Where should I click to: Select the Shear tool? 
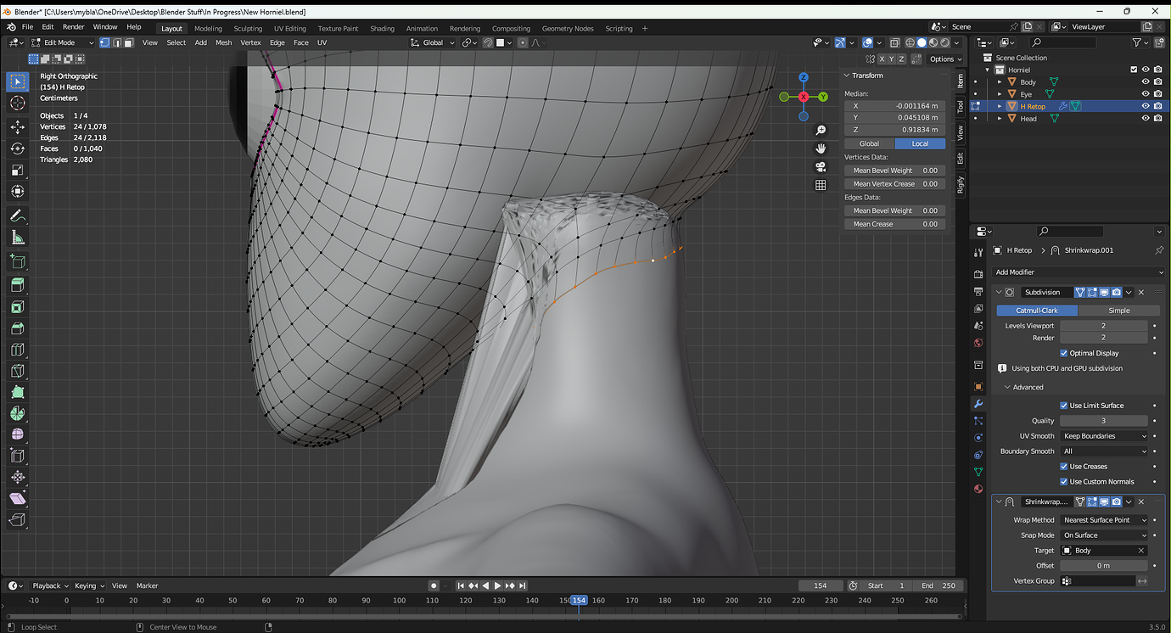(x=18, y=499)
